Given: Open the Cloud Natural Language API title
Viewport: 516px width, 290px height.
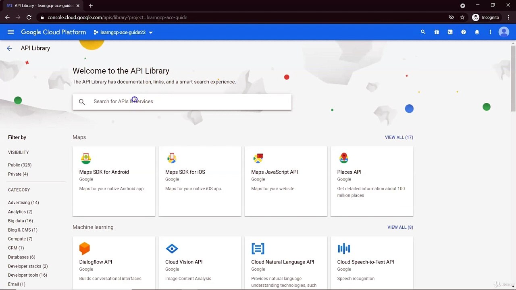Looking at the screenshot, I should point(283,262).
